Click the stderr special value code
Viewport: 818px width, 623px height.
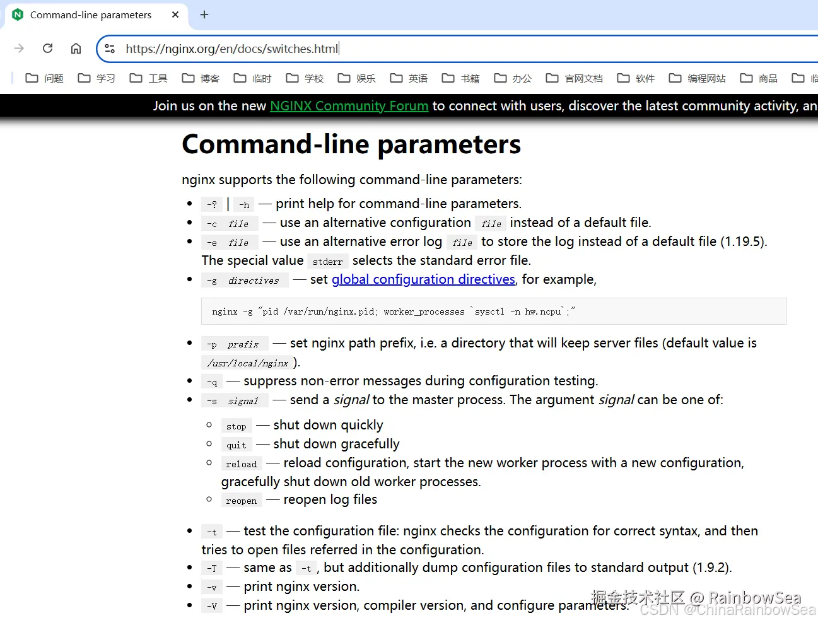pos(327,261)
